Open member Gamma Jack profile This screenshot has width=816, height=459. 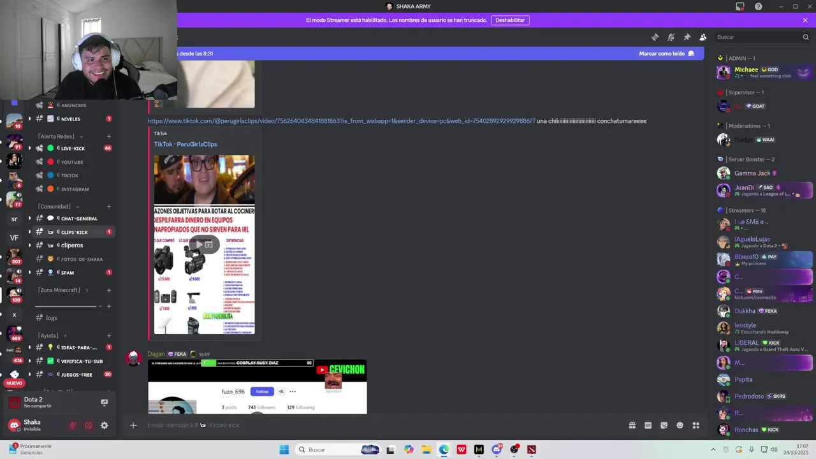(x=764, y=173)
